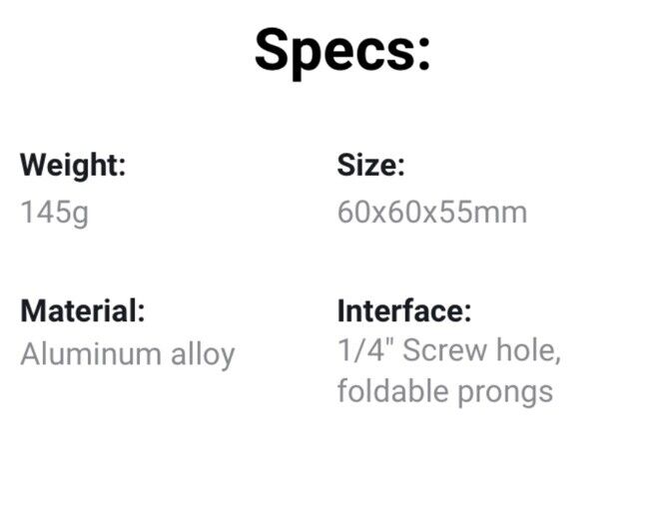656x506 pixels.
Task: Click the mm unit in size value
Action: 500,215
